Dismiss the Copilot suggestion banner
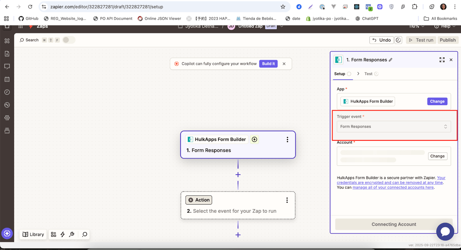The image size is (461, 250). [x=284, y=64]
